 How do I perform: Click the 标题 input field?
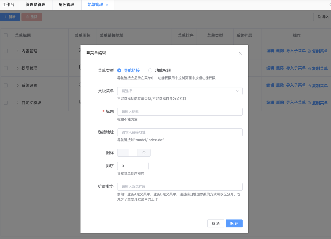(x=180, y=112)
